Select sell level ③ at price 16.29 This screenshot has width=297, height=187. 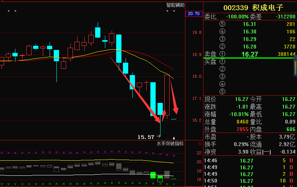[249, 39]
